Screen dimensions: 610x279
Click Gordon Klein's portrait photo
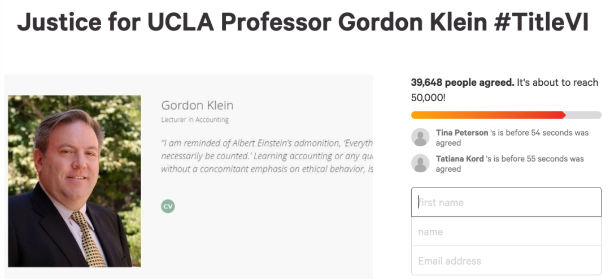75,181
